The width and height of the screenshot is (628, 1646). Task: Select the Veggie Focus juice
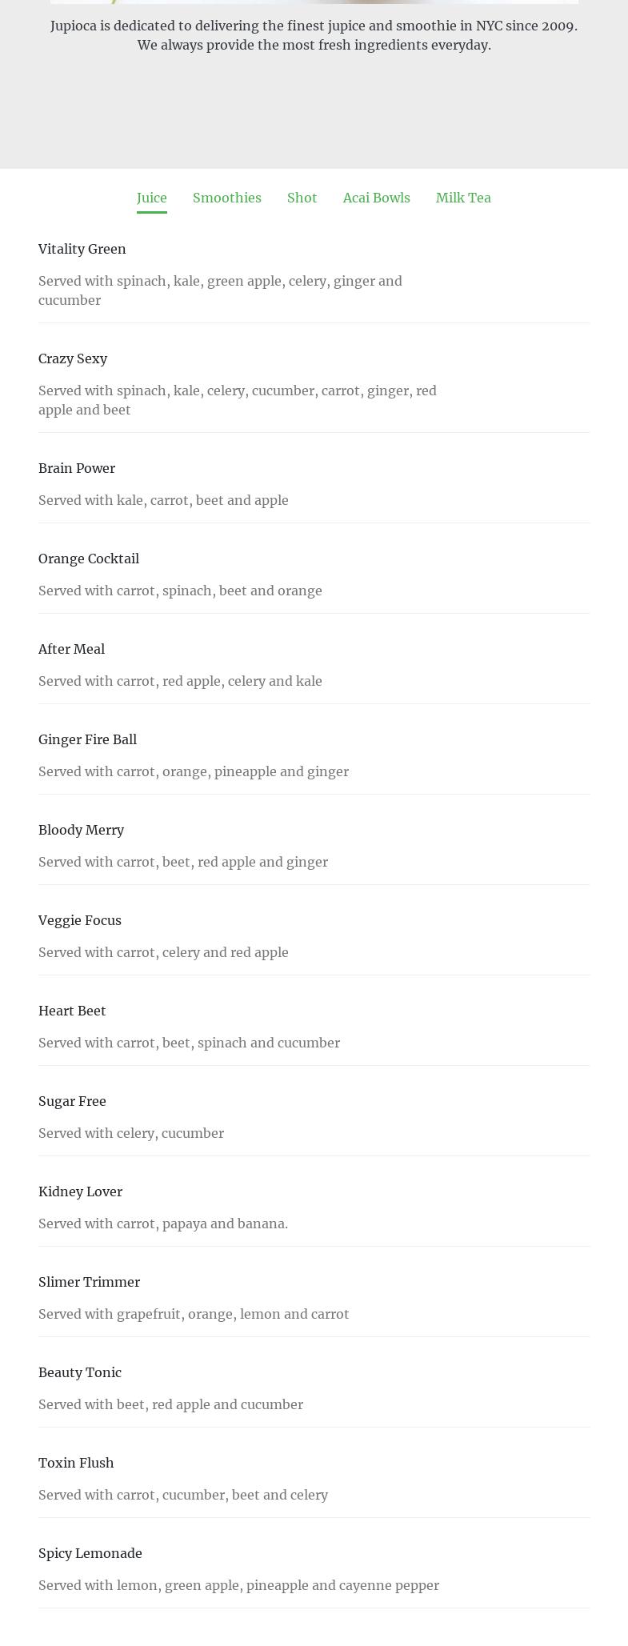(80, 920)
